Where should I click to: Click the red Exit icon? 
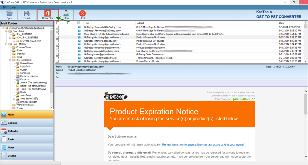(83, 15)
